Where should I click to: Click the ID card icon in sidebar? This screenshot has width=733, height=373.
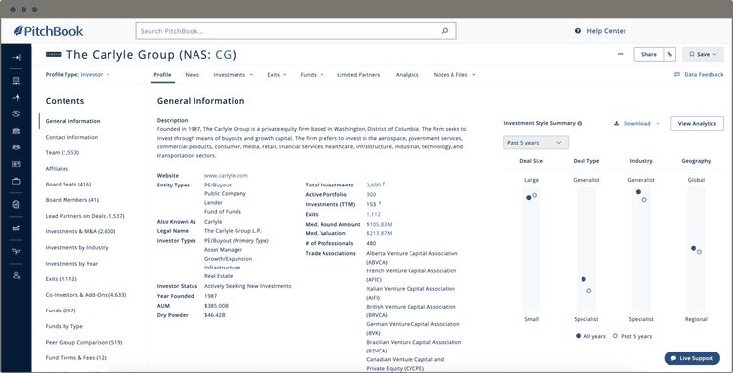click(x=16, y=164)
